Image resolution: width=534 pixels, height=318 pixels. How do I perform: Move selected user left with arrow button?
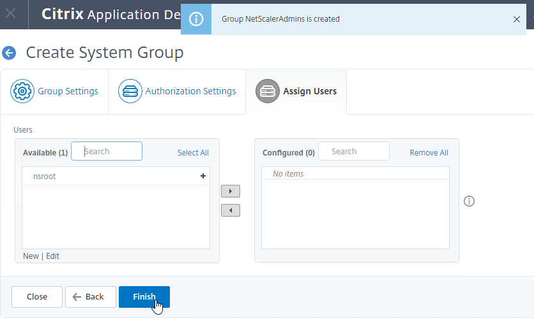[231, 210]
